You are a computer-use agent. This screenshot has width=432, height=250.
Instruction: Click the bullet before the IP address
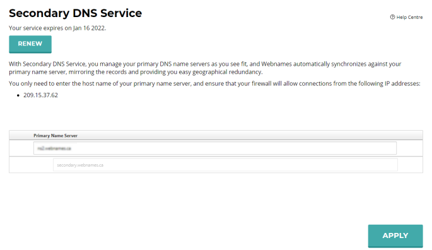[18, 95]
